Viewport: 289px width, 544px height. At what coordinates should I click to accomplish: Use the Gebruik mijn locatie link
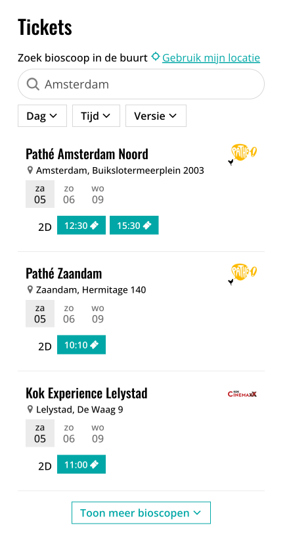click(211, 58)
